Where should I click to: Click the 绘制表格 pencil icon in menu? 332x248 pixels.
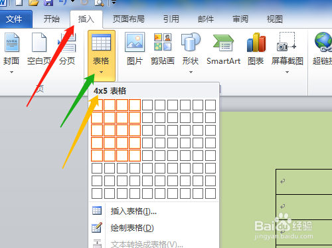click(97, 227)
